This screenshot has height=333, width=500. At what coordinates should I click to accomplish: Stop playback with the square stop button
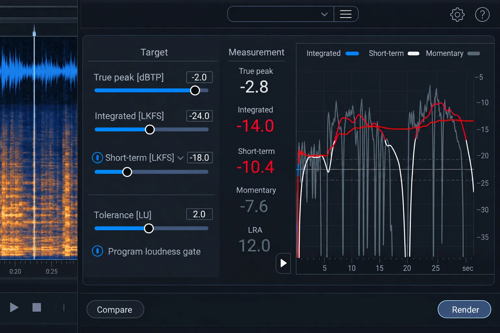(x=37, y=307)
